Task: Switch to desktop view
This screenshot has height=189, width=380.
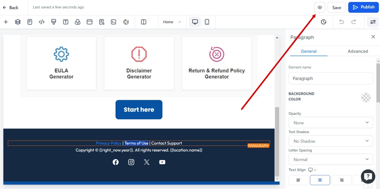Action: coord(195,22)
